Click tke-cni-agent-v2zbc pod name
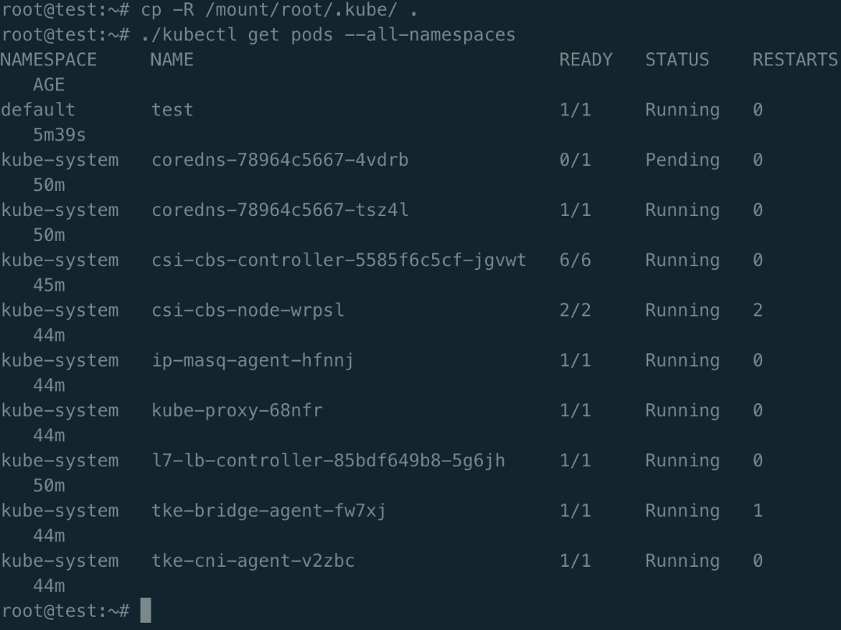Viewport: 841px width, 630px height. coord(253,561)
